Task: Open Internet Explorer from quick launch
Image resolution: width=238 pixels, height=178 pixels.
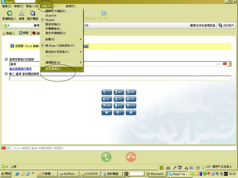Action: coord(17,174)
